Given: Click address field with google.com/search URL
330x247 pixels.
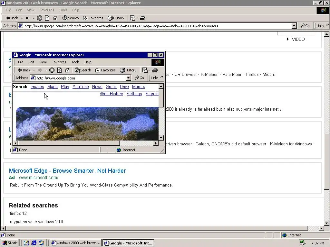Looking at the screenshot, I should (157, 26).
